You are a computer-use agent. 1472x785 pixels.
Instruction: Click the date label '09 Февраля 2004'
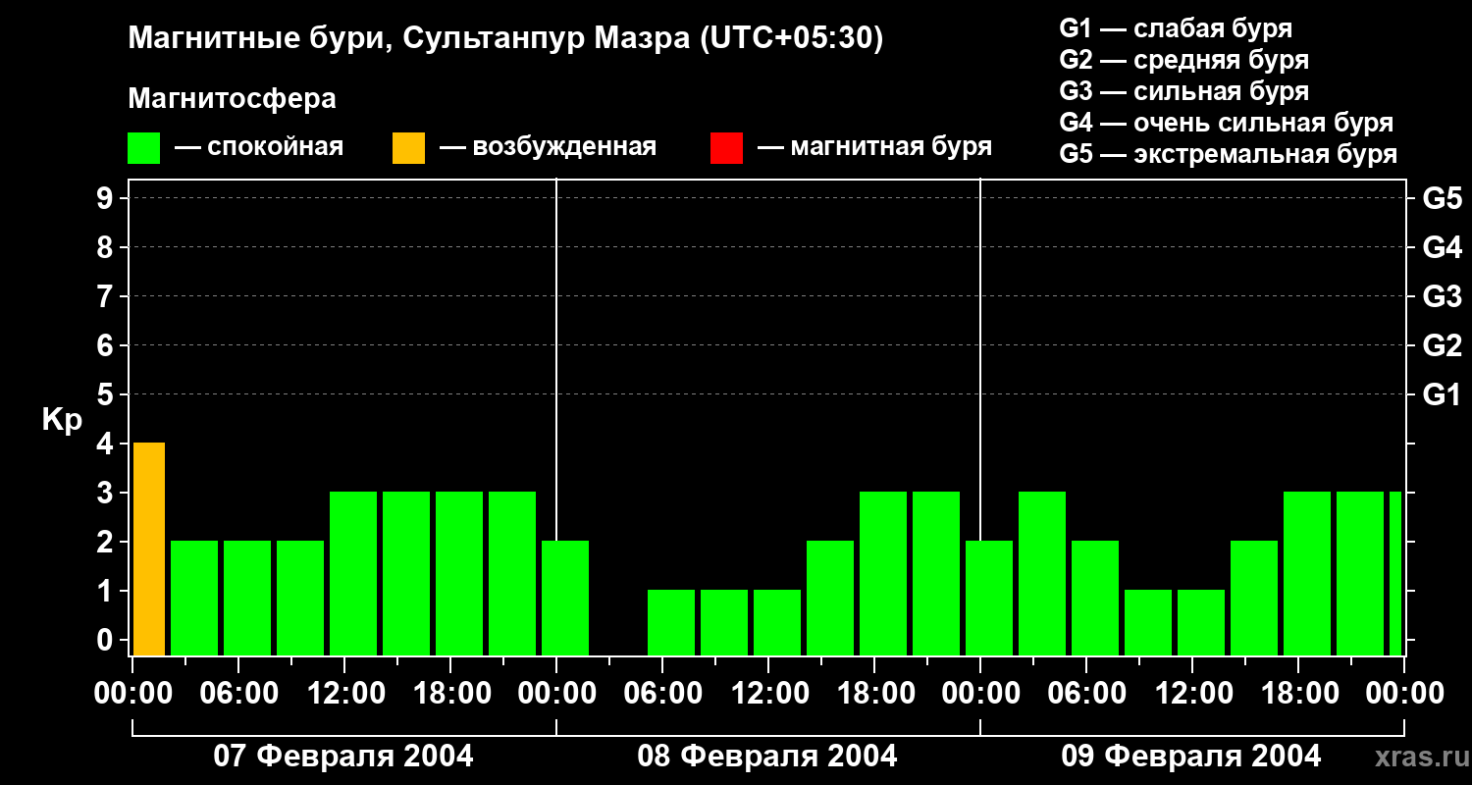pyautogui.click(x=1191, y=757)
